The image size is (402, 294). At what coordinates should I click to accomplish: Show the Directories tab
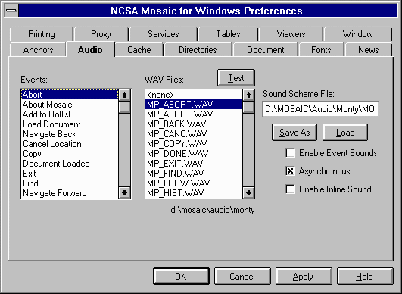tap(198, 50)
